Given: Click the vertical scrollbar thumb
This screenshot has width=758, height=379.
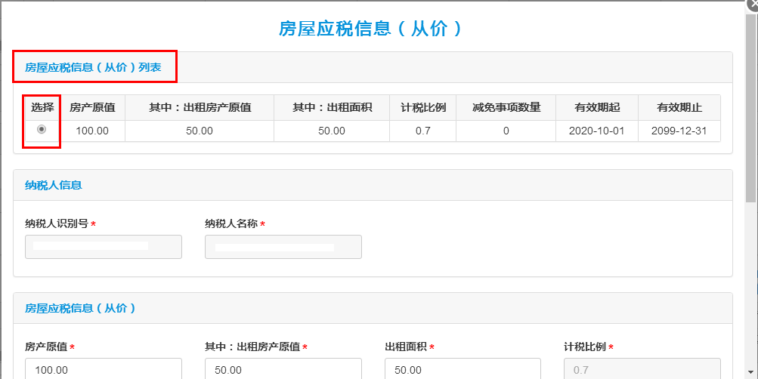Looking at the screenshot, I should 750,106.
